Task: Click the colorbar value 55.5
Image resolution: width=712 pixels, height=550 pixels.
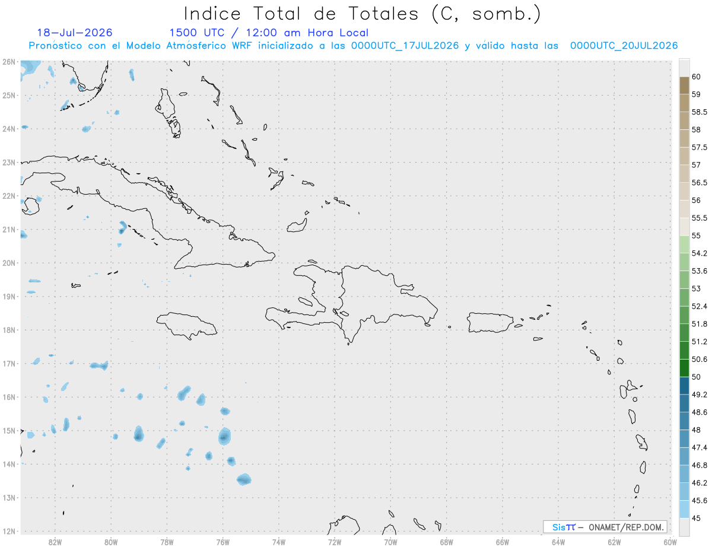Action: (x=700, y=218)
